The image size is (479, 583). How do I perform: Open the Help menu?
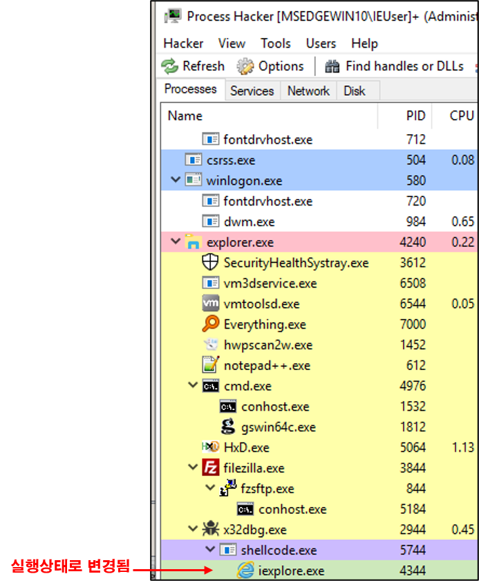coord(364,44)
